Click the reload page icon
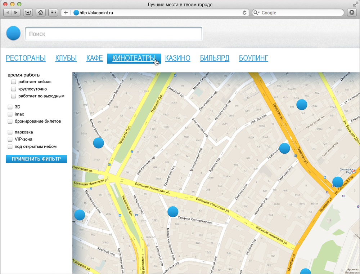This screenshot has width=360, height=274. (244, 13)
